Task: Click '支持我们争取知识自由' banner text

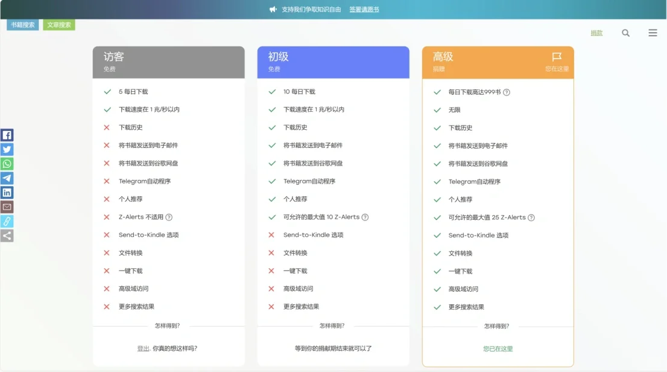Action: click(311, 10)
